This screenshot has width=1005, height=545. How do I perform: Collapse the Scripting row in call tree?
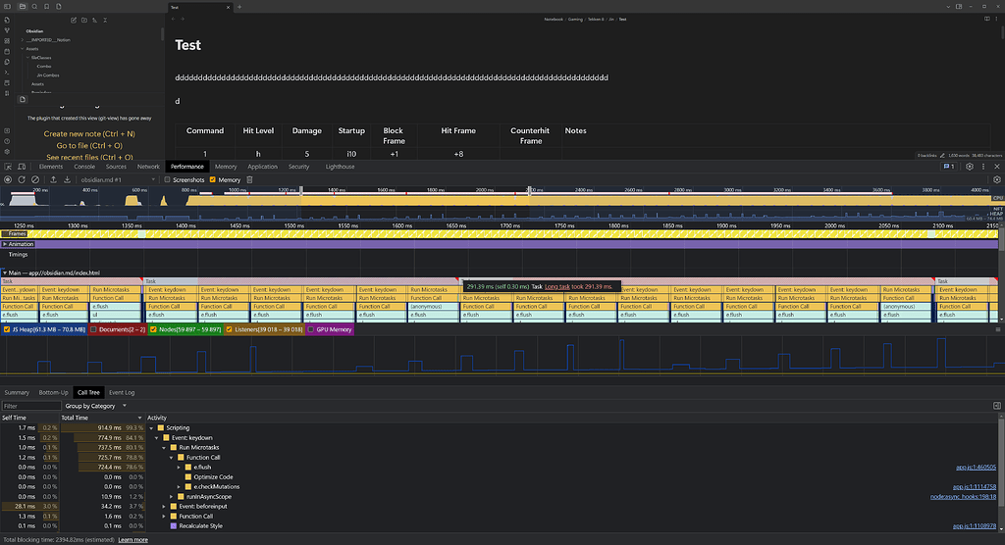(152, 427)
